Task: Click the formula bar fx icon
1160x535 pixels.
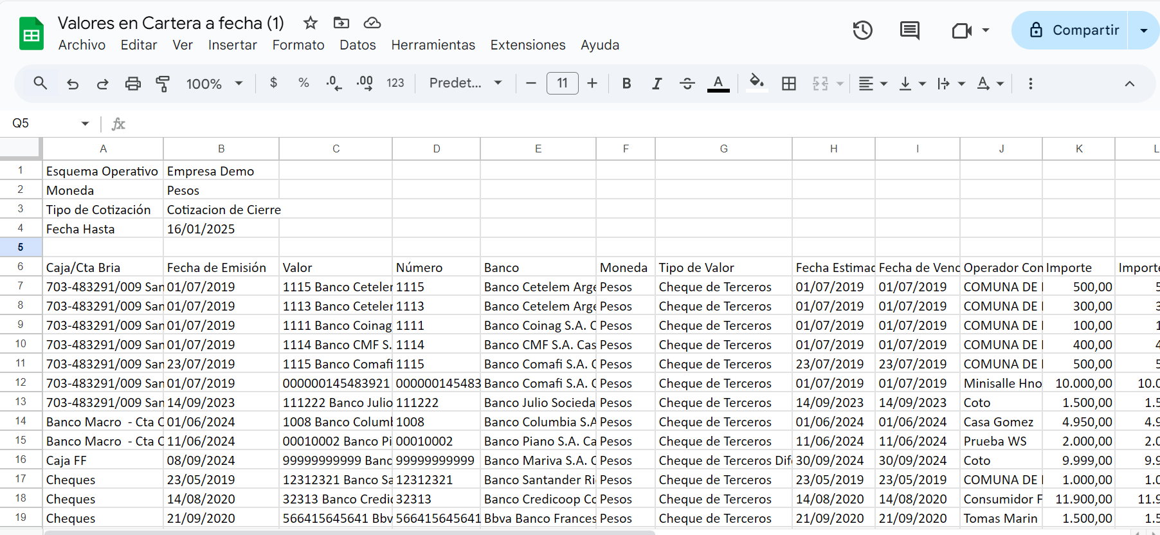Action: click(118, 123)
